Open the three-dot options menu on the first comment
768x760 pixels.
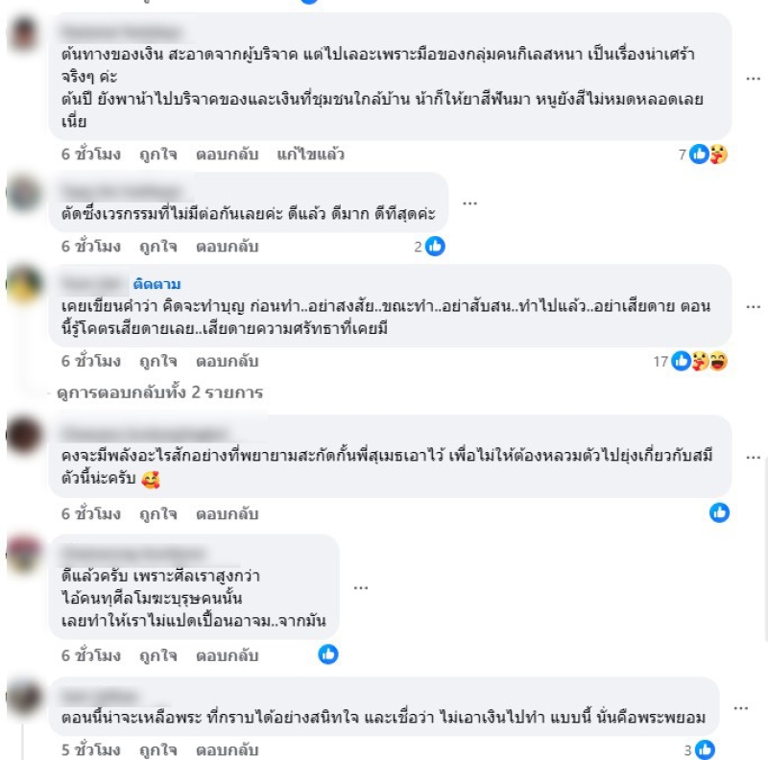pyautogui.click(x=753, y=79)
